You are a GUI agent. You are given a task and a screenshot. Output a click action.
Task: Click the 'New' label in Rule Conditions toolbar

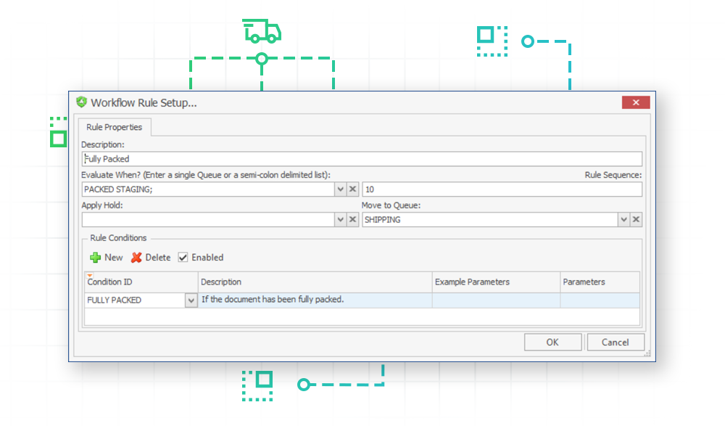pyautogui.click(x=114, y=258)
